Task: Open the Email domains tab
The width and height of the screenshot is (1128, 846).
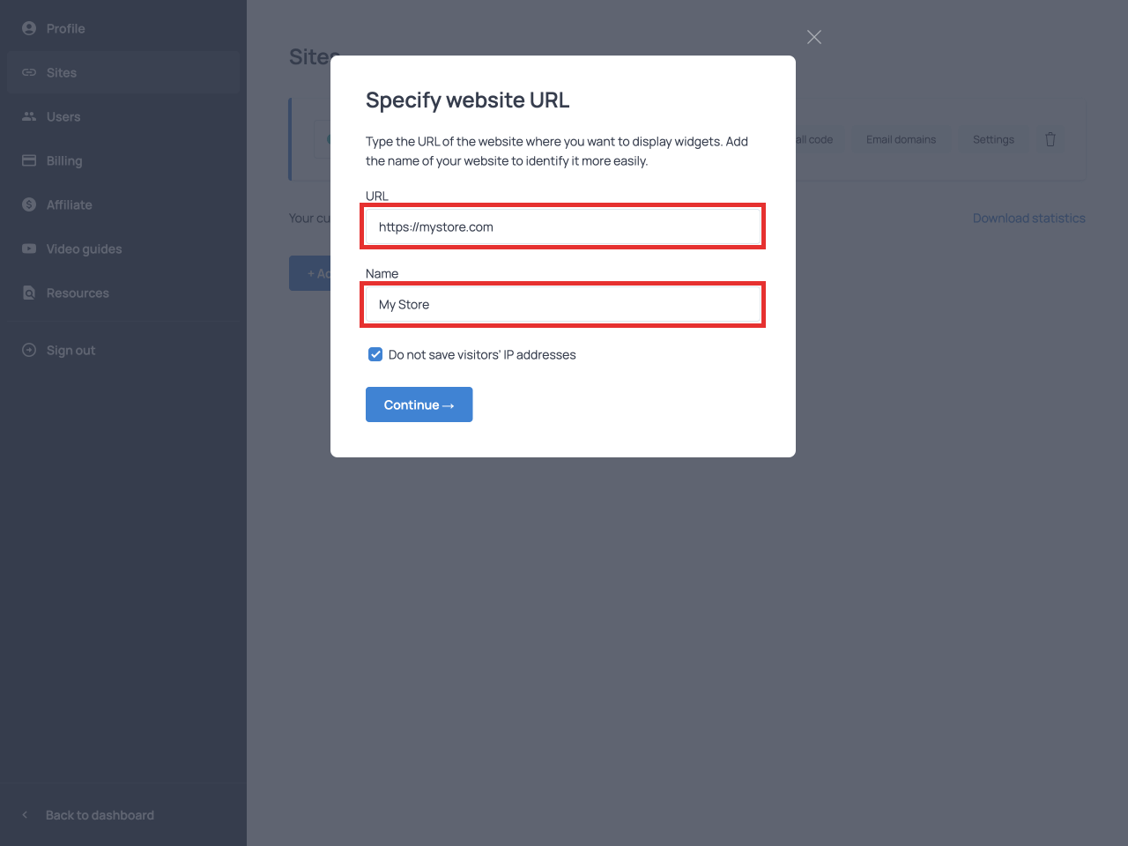Action: click(901, 139)
